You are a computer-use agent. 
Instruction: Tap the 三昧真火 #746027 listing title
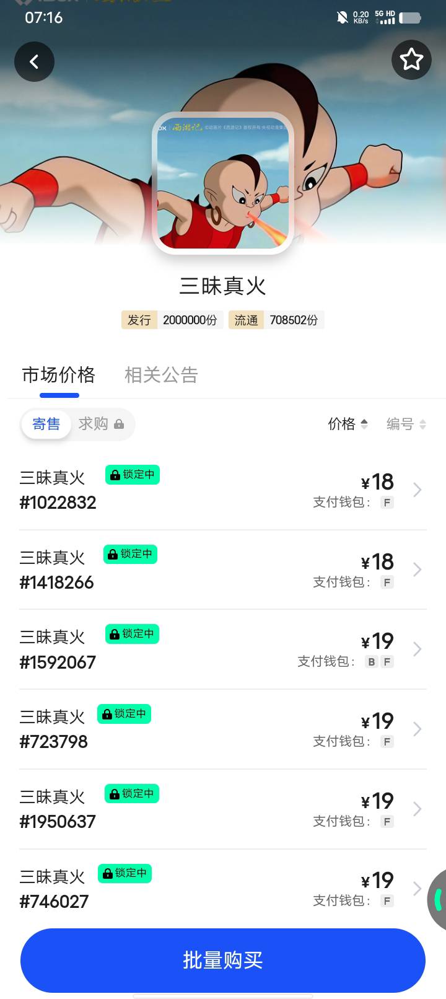tap(52, 877)
